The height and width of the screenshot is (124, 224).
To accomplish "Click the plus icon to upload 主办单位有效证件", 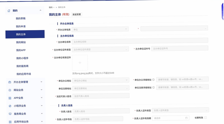I will 80,63.
